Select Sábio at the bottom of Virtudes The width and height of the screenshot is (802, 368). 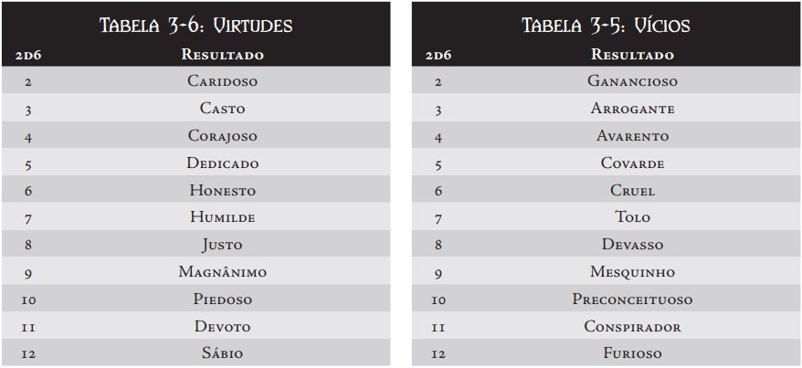(223, 352)
